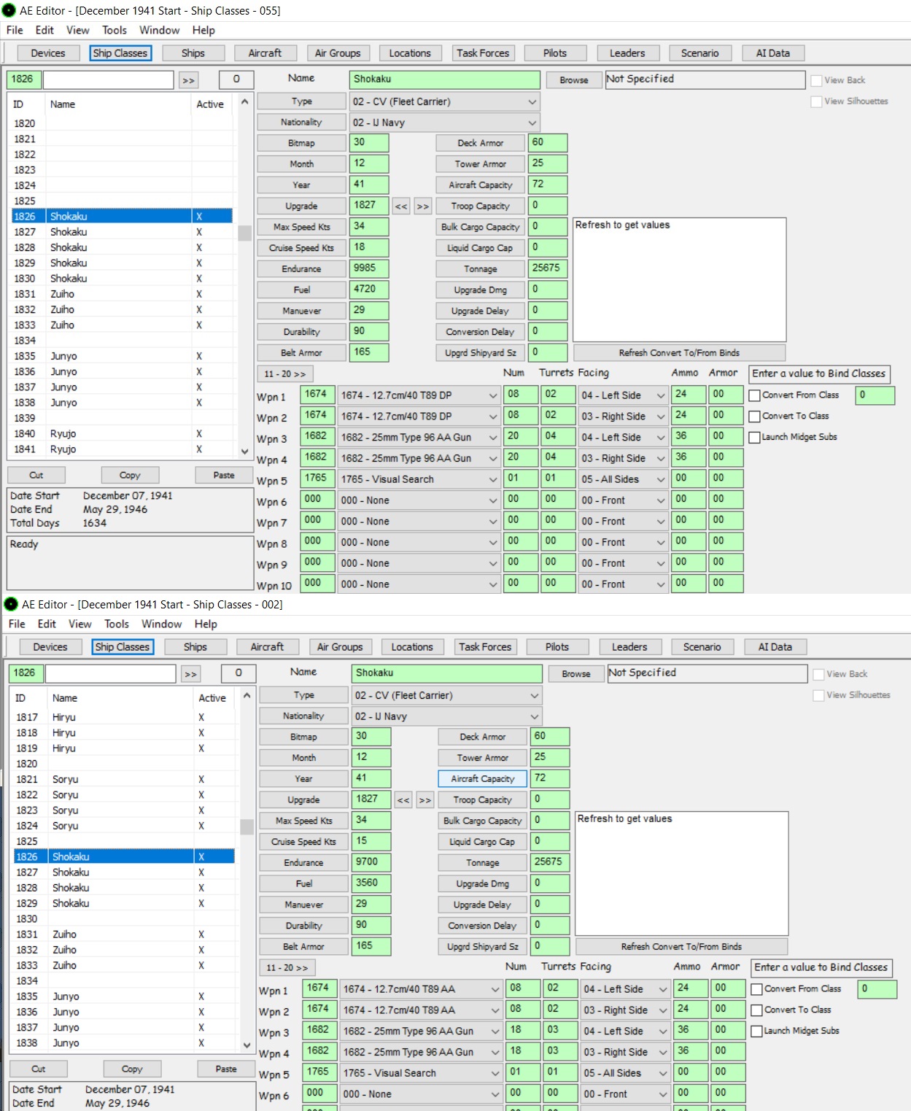Viewport: 911px width, 1111px height.
Task: Click Paste button in bottom window
Action: (x=226, y=1069)
